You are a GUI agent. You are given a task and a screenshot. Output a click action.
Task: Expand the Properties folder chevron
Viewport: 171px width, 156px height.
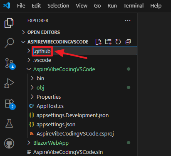[32, 97]
